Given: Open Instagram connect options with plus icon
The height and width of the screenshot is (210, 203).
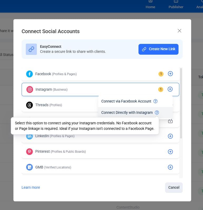Looking at the screenshot, I should click(170, 89).
